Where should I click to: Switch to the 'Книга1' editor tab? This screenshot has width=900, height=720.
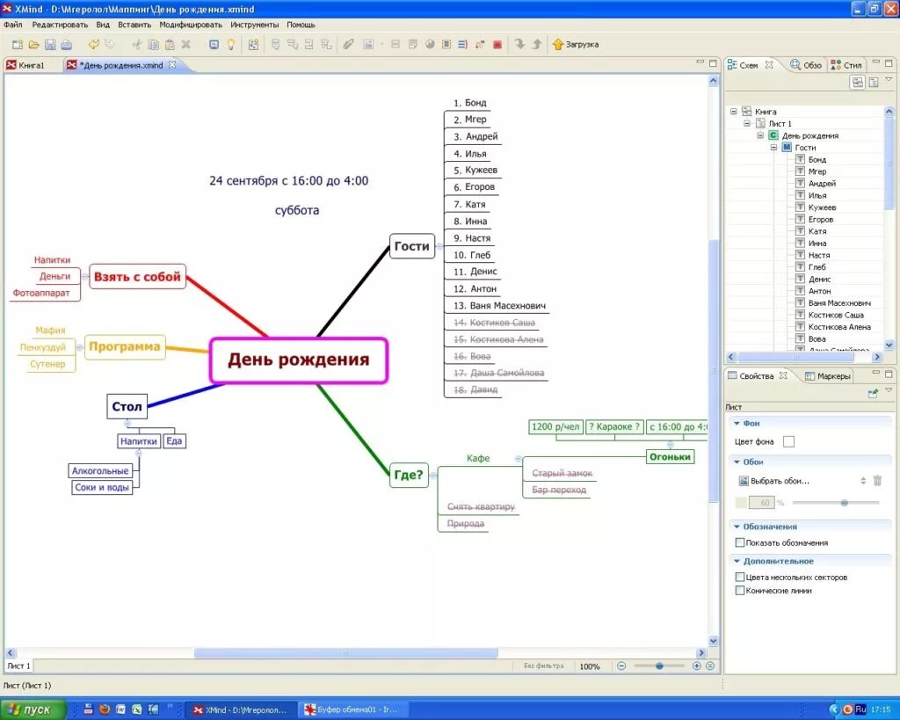click(25, 65)
